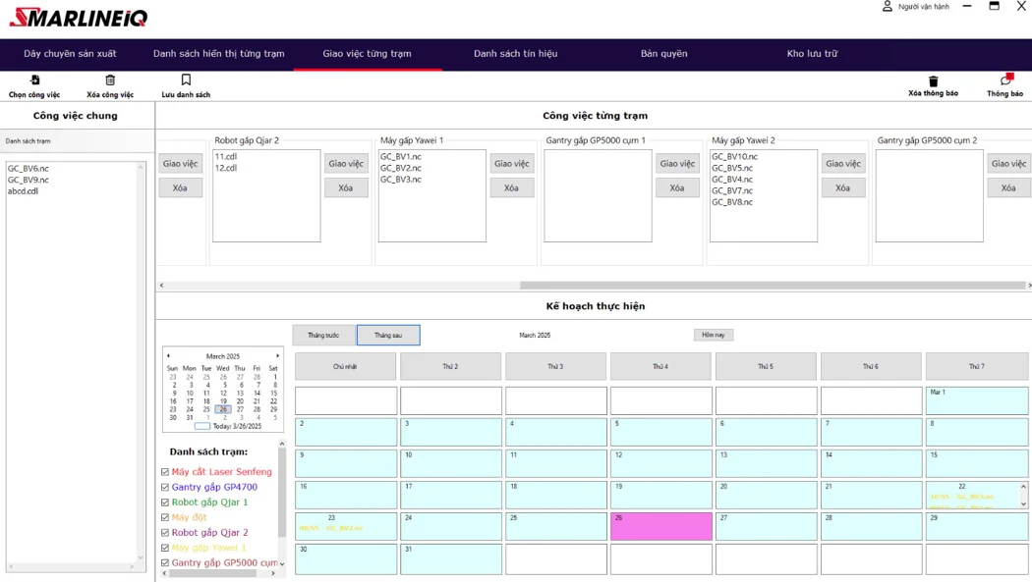Go to next month in mini calendar
The width and height of the screenshot is (1032, 582).
pyautogui.click(x=277, y=356)
